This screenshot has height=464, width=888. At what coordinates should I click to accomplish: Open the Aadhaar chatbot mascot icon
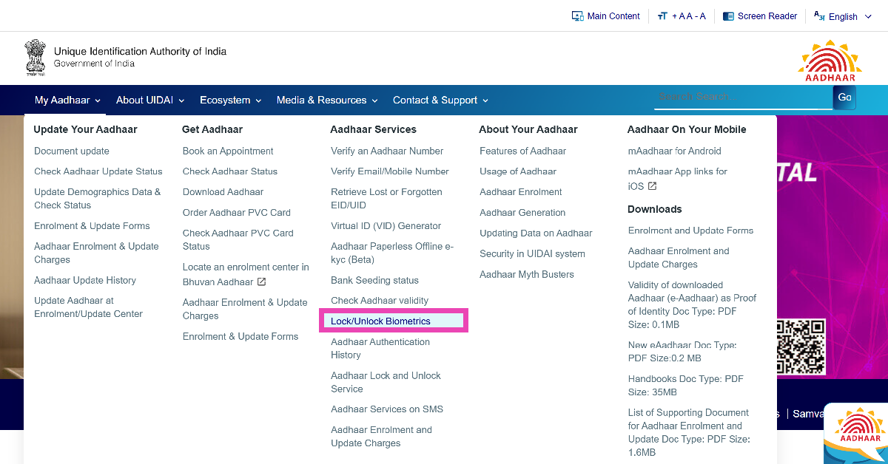tap(857, 434)
